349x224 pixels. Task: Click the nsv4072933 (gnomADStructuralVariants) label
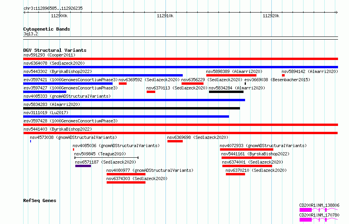pyautogui.click(x=263, y=146)
